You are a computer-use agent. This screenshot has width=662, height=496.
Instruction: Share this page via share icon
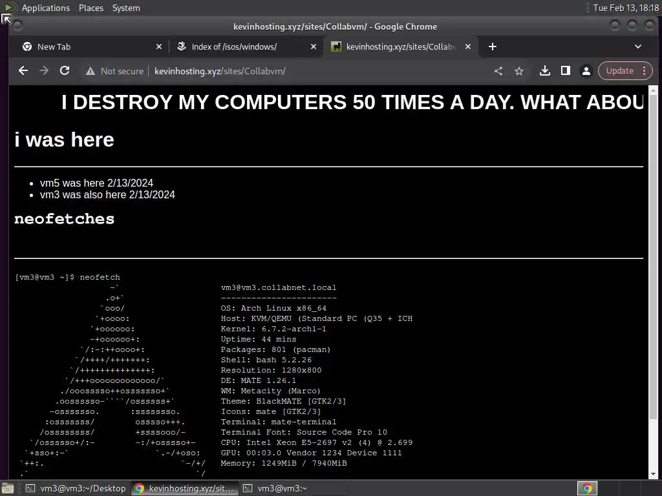point(498,71)
